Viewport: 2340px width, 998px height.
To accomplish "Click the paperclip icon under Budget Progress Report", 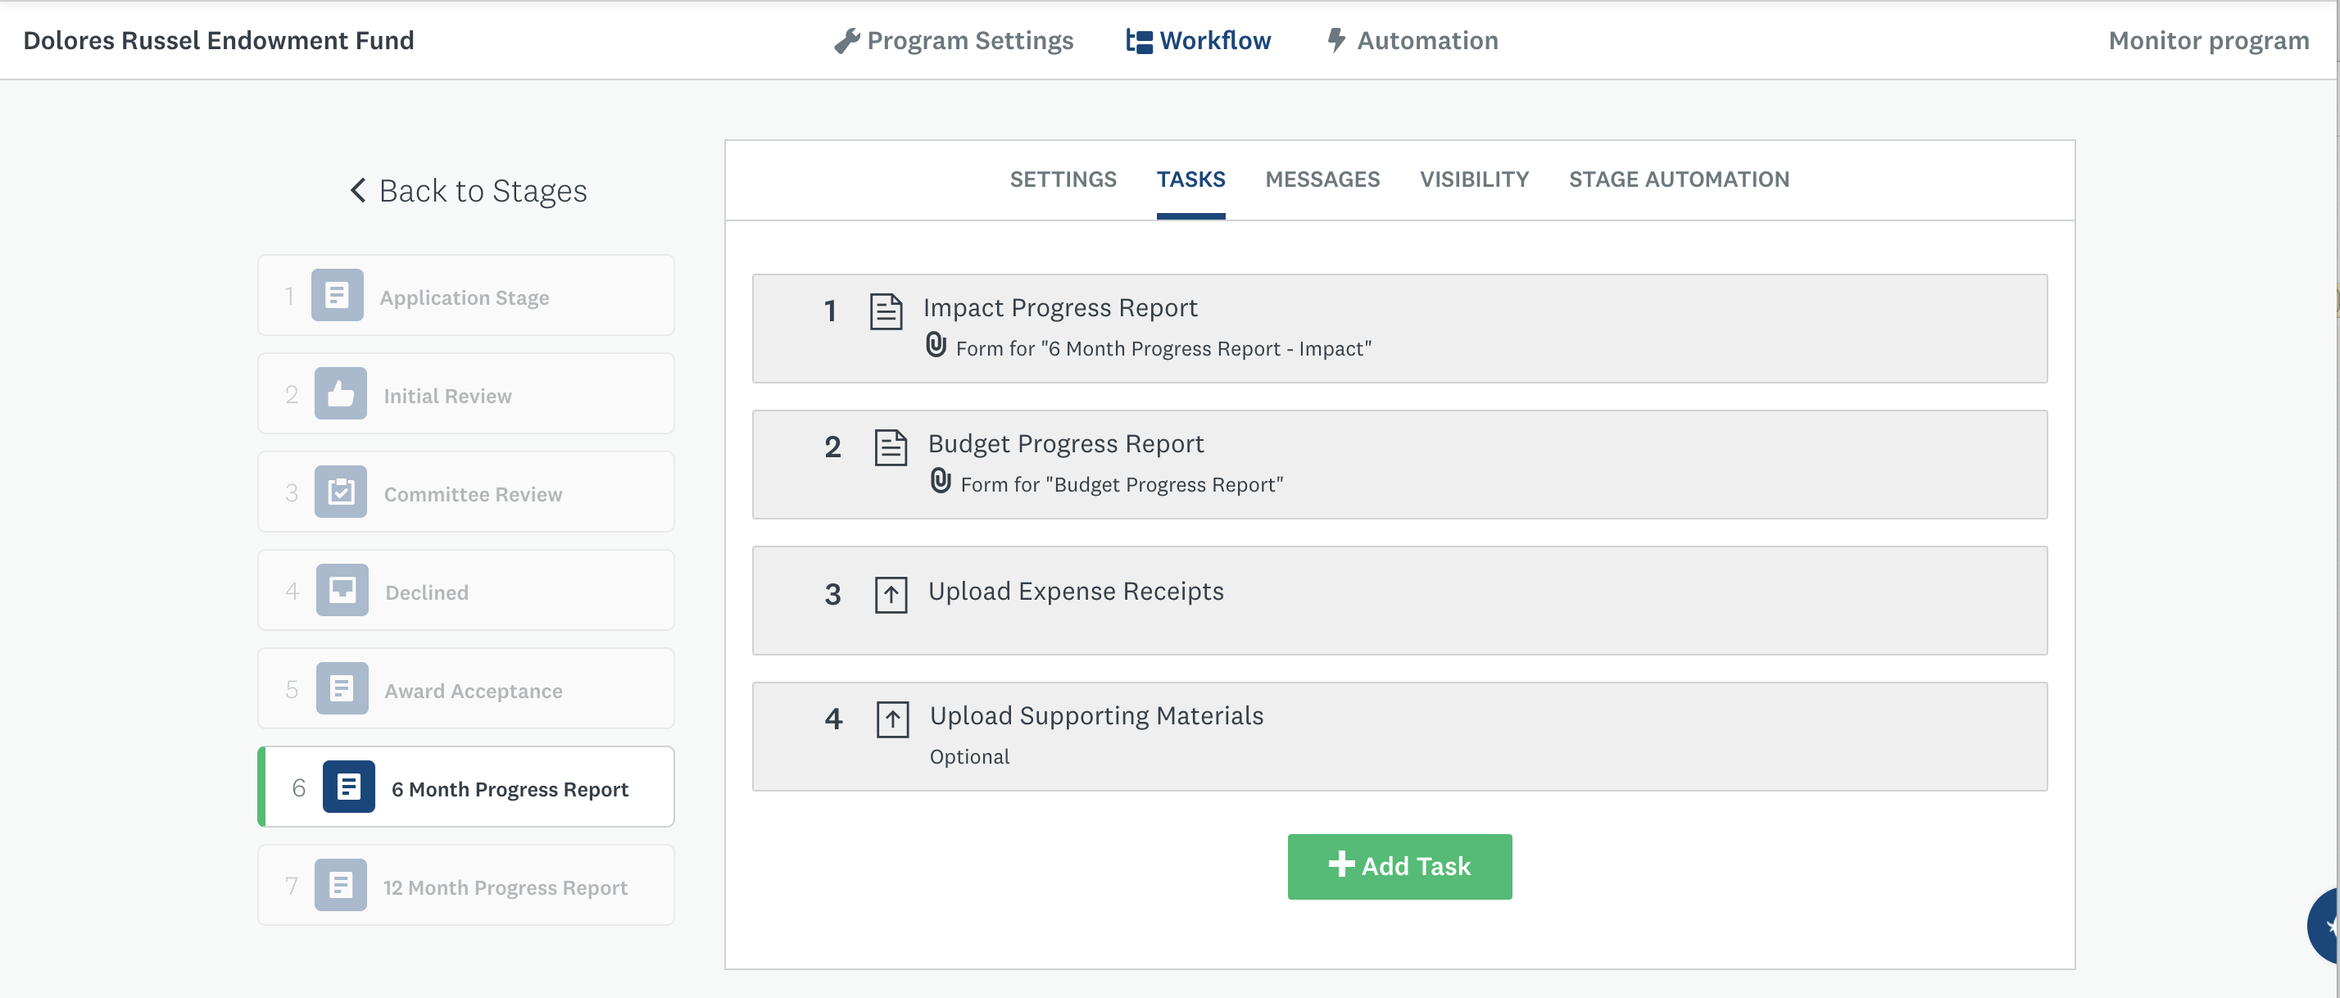I will [941, 481].
